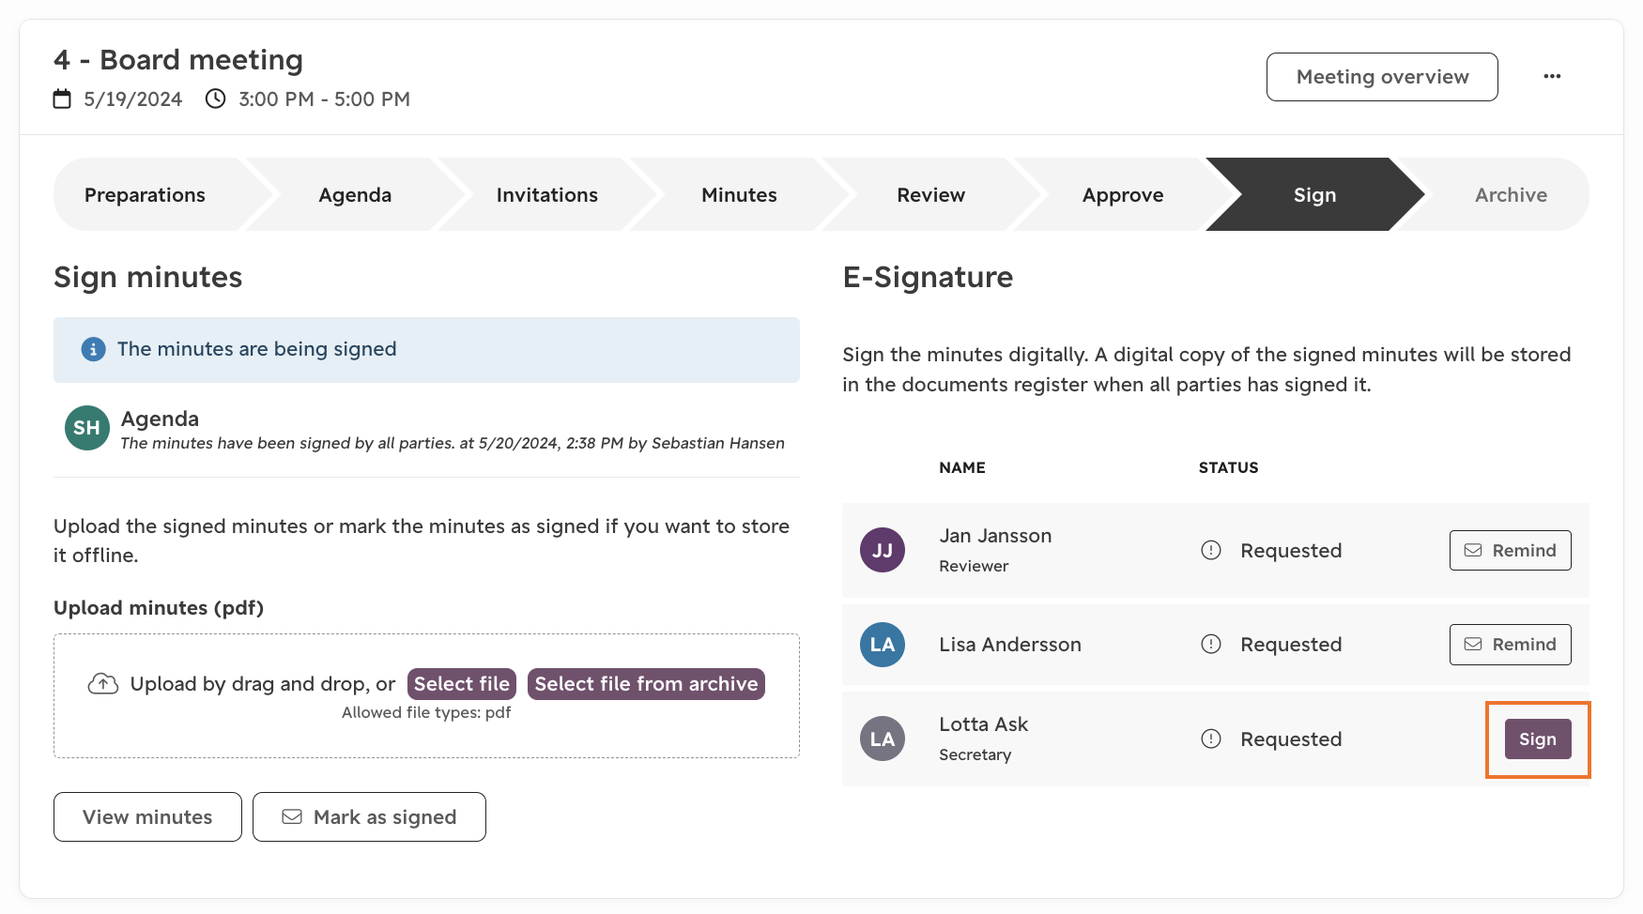Select the Archive step
This screenshot has width=1643, height=914.
(1511, 194)
